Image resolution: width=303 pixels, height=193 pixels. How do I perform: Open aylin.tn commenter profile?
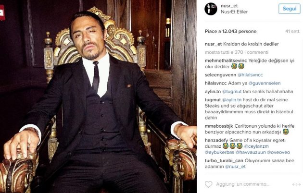click(212, 91)
